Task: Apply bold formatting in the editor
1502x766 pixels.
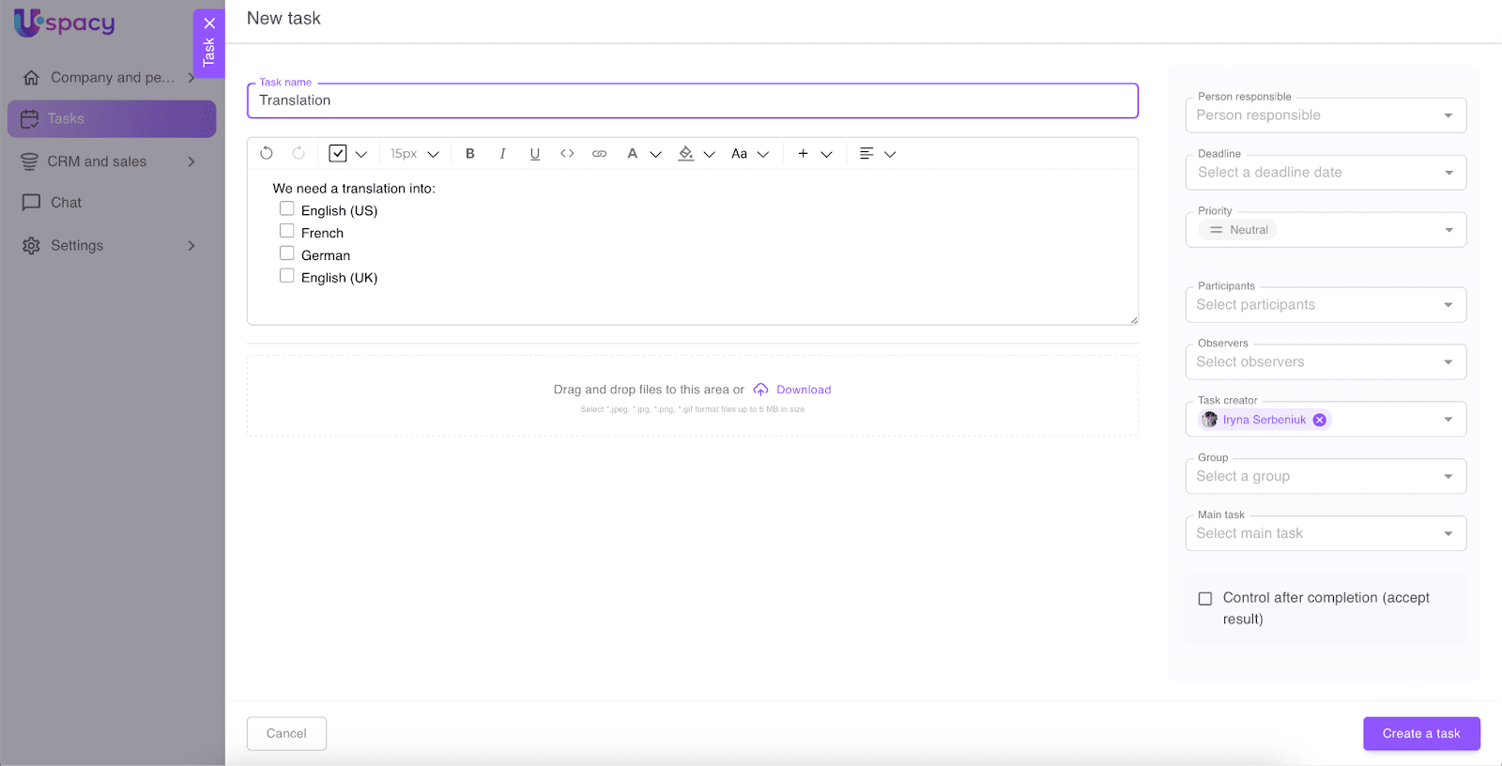Action: point(470,153)
